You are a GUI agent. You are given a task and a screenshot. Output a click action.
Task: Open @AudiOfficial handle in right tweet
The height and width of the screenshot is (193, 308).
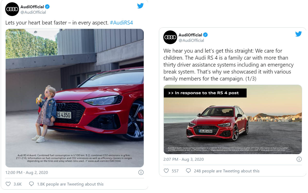(x=191, y=41)
